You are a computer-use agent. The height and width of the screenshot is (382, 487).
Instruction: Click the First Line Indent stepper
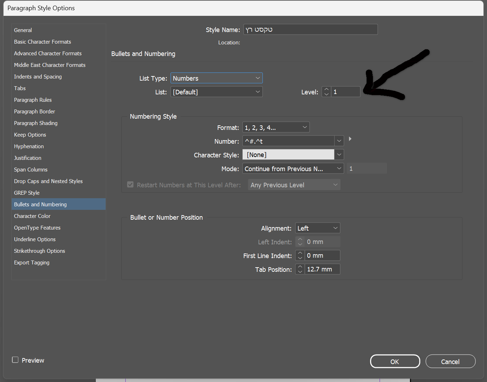coord(300,256)
